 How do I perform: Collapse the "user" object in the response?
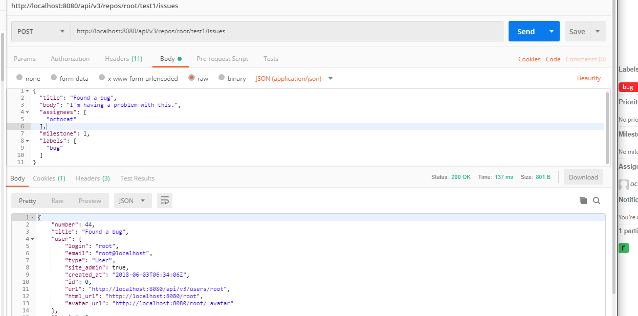33,239
